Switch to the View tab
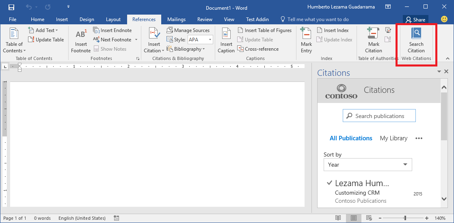 tap(229, 19)
